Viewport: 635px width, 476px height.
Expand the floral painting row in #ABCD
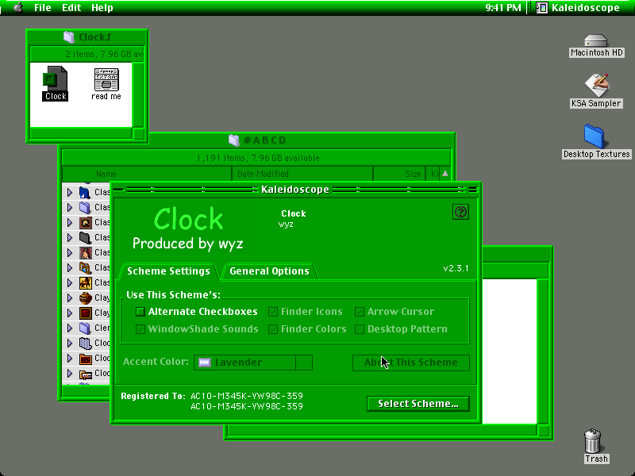[70, 222]
